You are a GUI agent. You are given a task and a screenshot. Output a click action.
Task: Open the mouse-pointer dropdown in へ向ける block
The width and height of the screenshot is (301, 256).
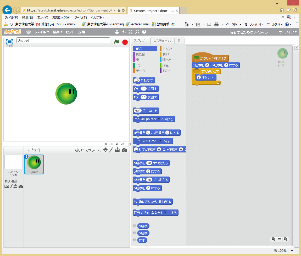pos(159,119)
